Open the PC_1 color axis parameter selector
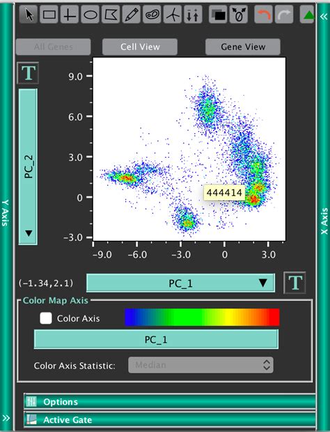The image size is (330, 432). click(x=156, y=339)
